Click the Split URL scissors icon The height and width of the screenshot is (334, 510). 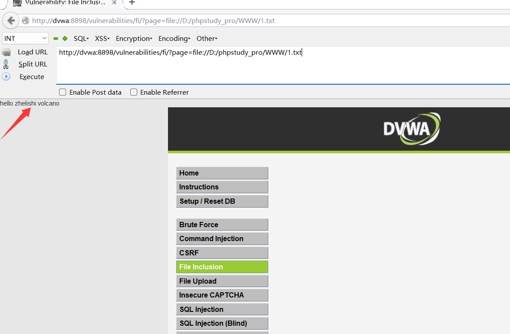6,64
